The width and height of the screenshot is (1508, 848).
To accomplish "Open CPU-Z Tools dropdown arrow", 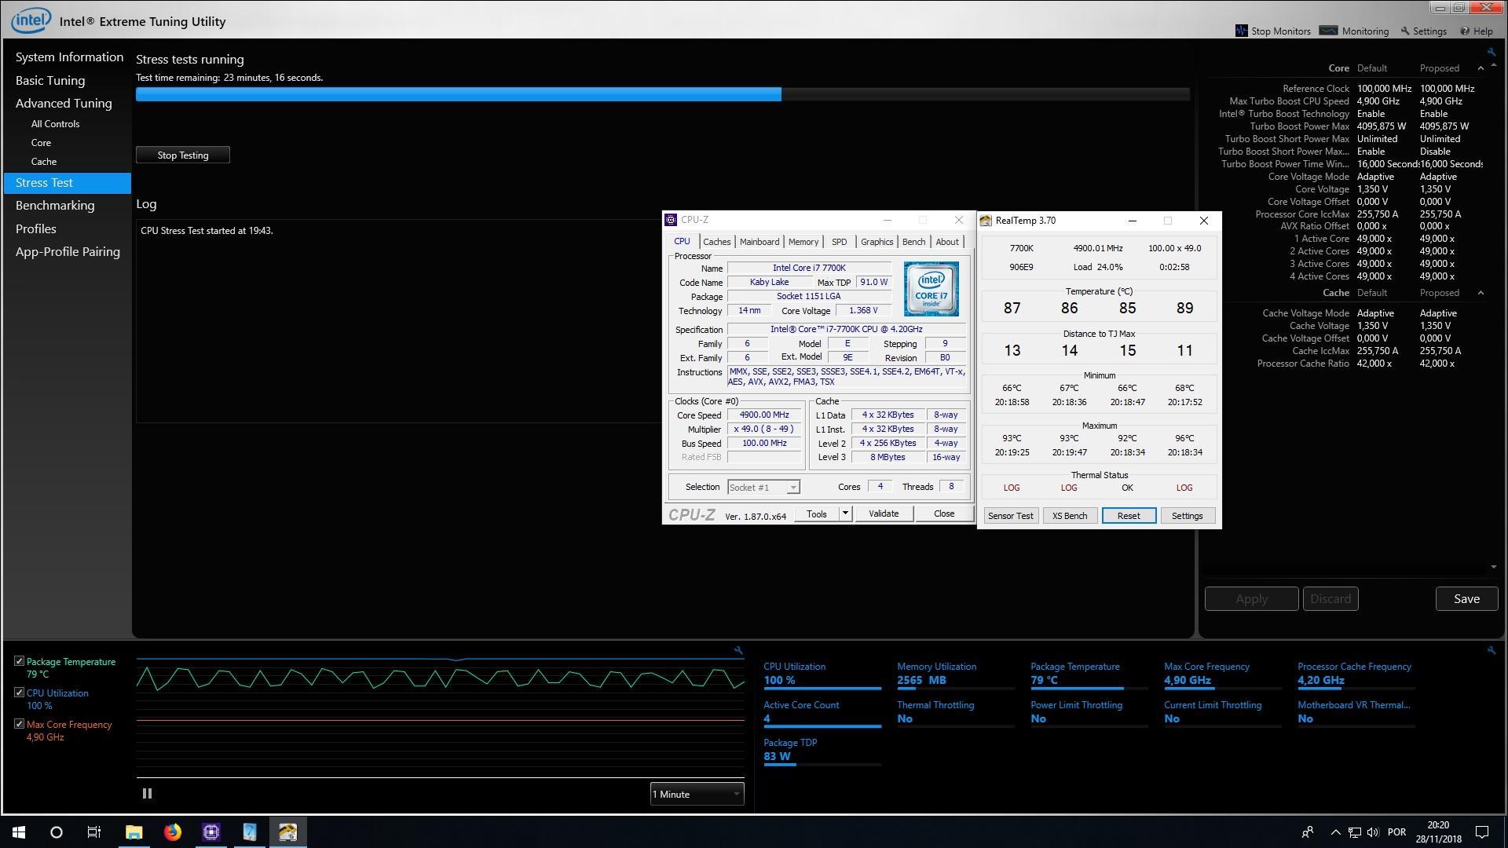I will coord(845,514).
